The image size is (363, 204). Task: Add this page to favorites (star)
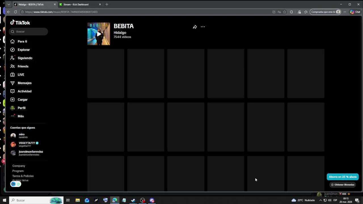click(284, 12)
